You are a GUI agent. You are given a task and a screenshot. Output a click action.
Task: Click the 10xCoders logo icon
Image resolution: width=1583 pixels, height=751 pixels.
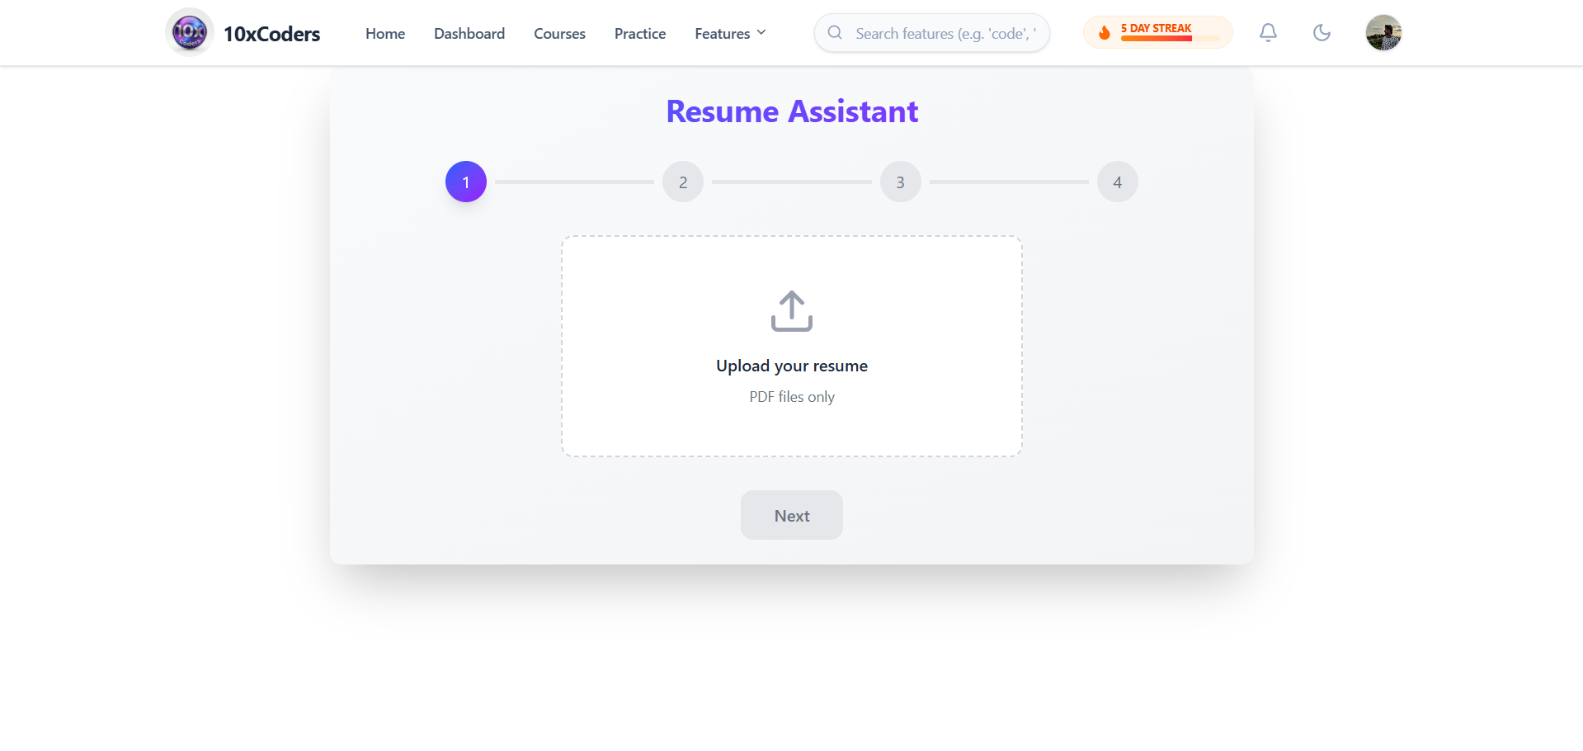click(x=190, y=33)
